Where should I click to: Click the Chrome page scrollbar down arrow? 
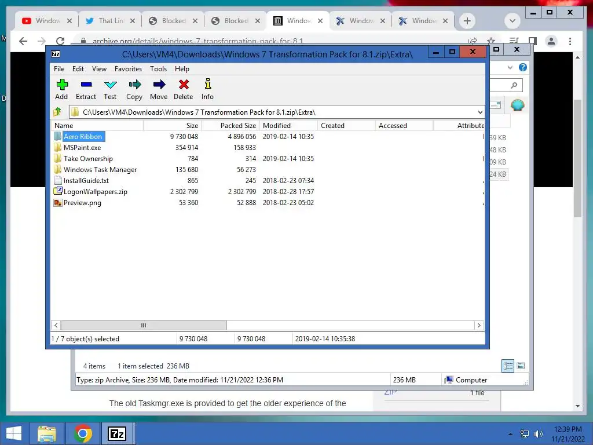(577, 406)
